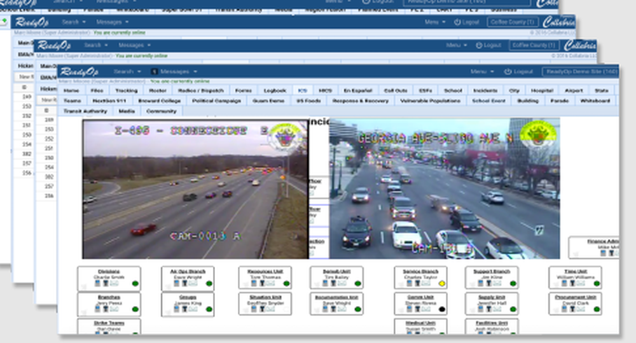
Task: Open the Menu dropdown in the front window
Action: 482,71
